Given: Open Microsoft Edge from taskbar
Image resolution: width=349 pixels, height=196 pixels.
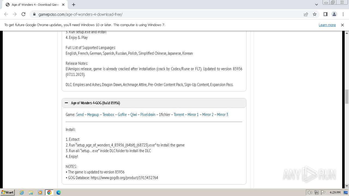Looking at the screenshot, I should (x=58, y=192).
